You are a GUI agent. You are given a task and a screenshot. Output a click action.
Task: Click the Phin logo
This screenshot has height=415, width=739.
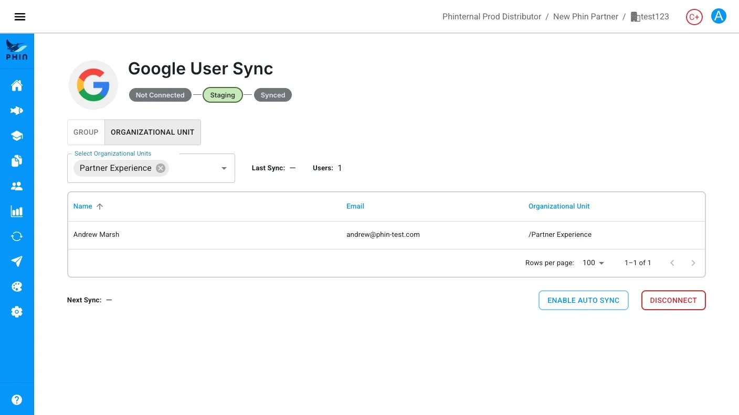coord(17,50)
